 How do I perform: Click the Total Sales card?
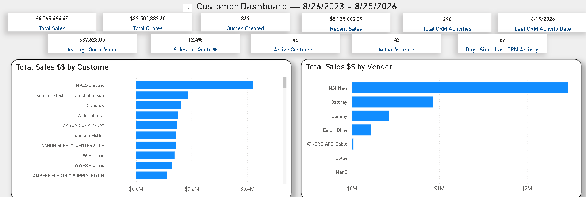(52, 22)
